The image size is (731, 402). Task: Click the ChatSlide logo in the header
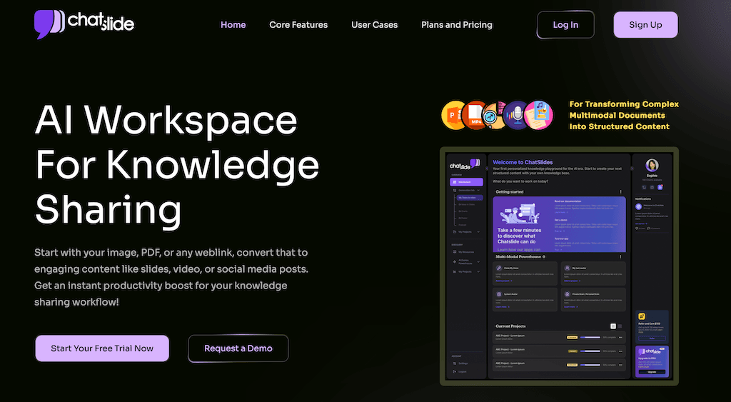coord(84,24)
